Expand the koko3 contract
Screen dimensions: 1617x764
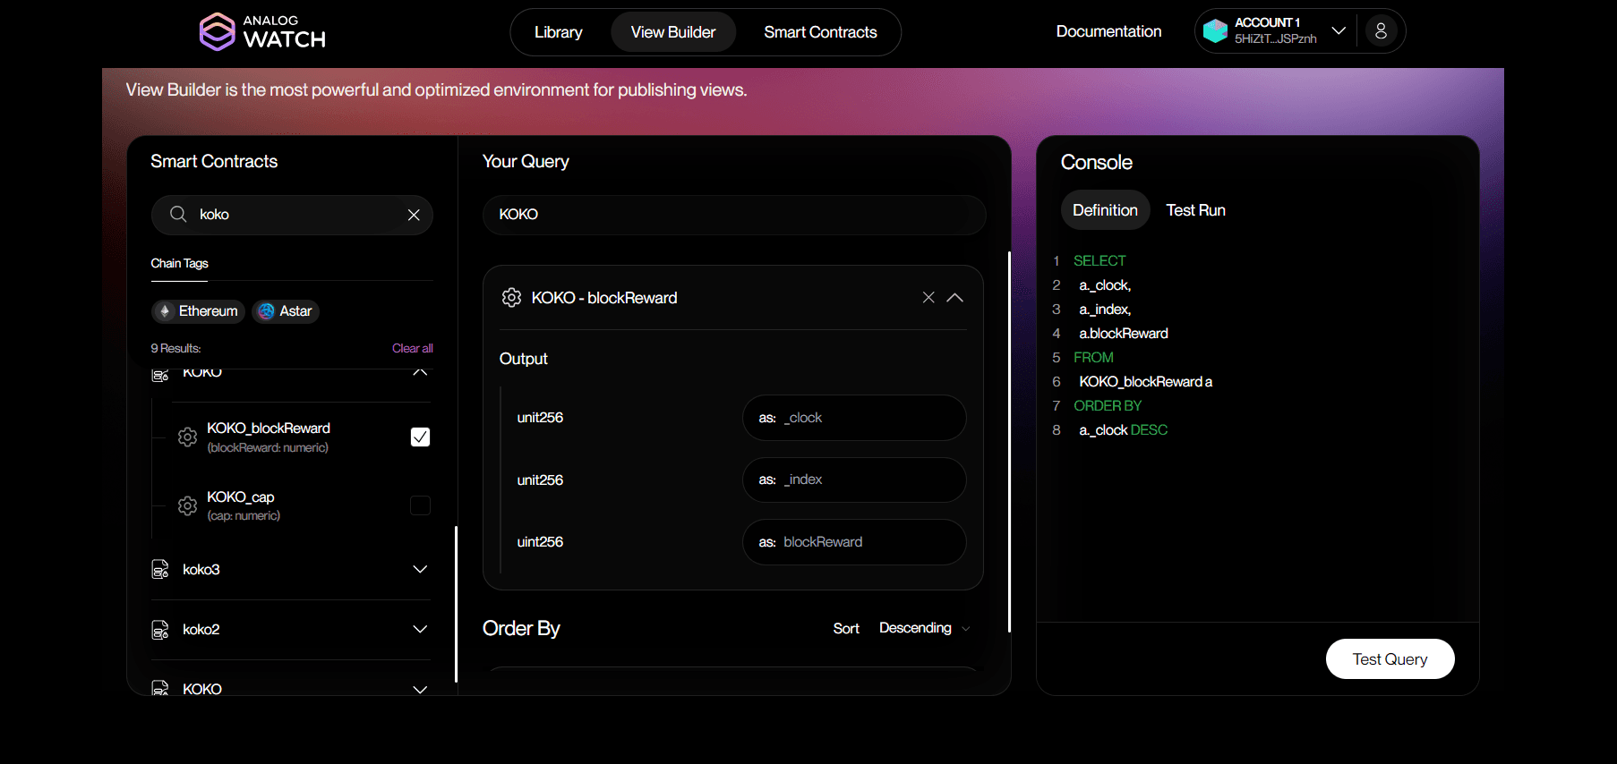420,570
